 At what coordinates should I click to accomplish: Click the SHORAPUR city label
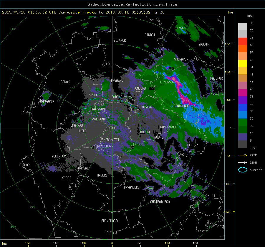181,59
